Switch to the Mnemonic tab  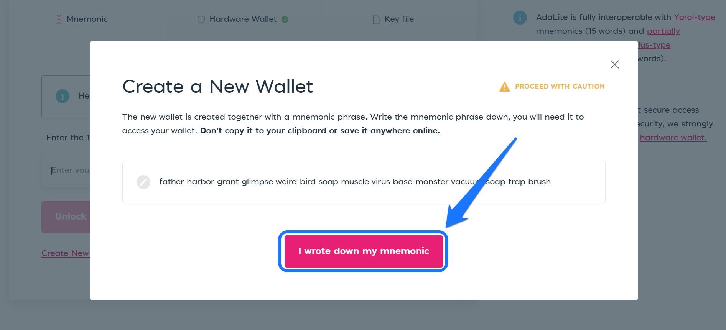coord(82,19)
